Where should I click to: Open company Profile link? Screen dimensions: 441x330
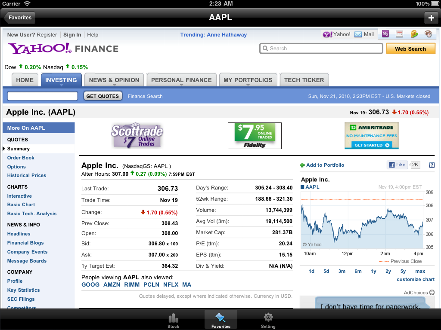pos(15,281)
